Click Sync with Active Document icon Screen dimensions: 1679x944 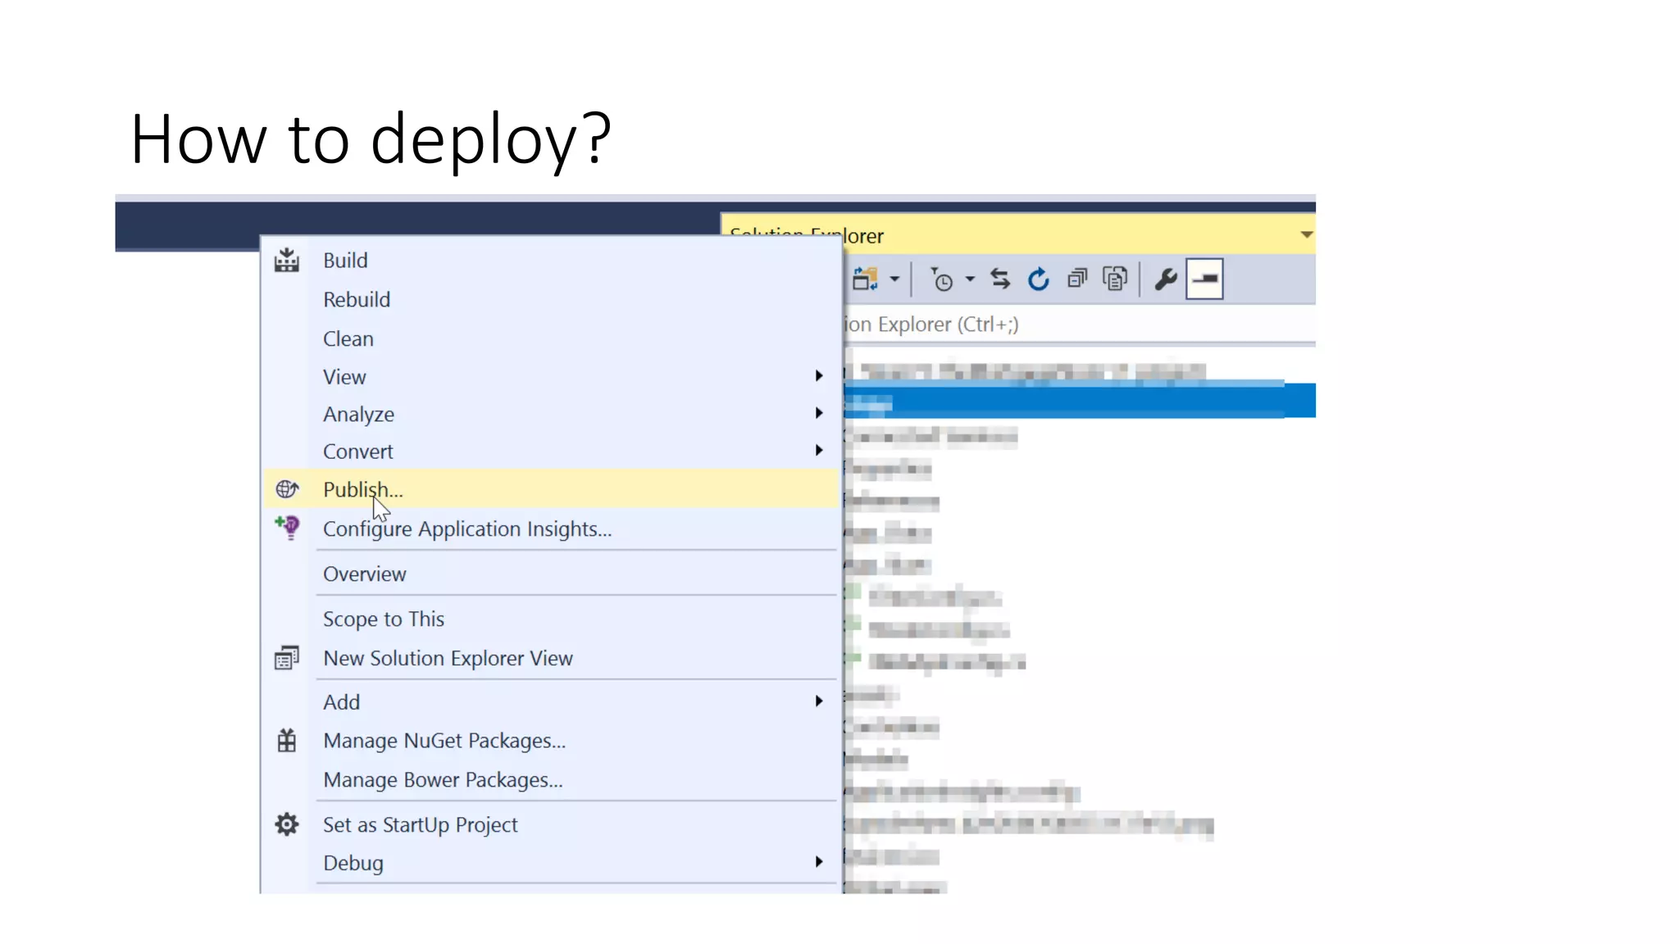[x=1000, y=279]
